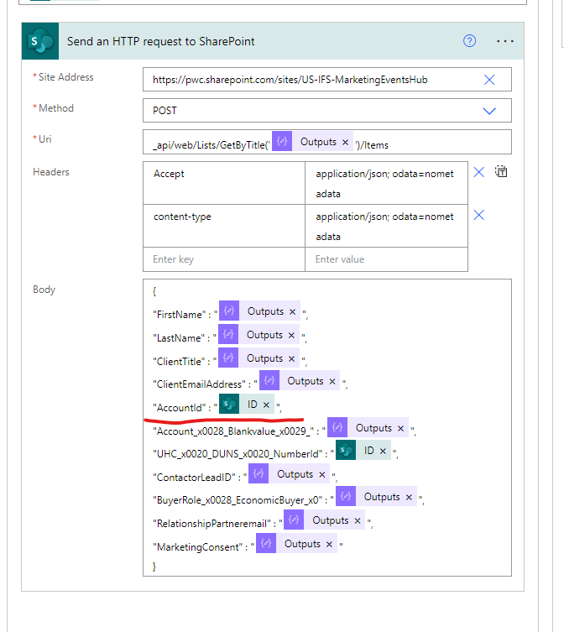Click the "ContactorLeadID" key text in Body
564x632 pixels.
pos(194,478)
